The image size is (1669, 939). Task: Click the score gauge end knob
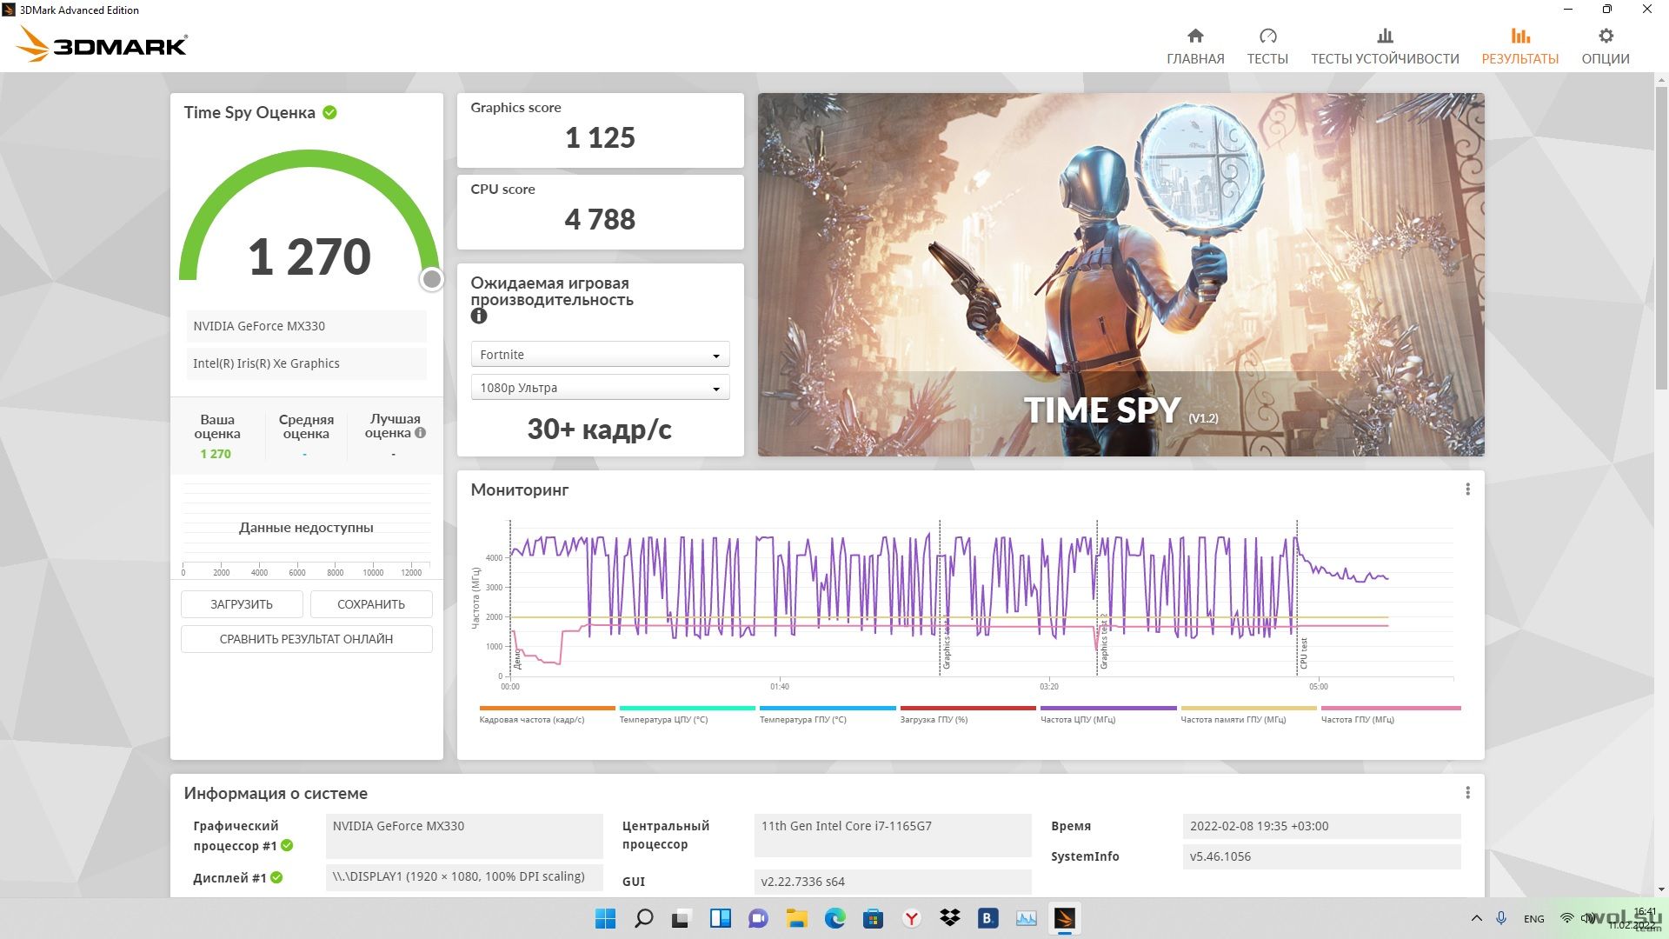(x=432, y=279)
